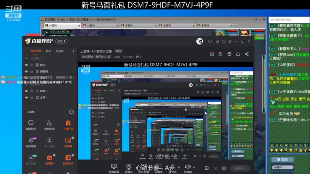
Task: Add 直播屏幕 screen source
Action: 114,168
